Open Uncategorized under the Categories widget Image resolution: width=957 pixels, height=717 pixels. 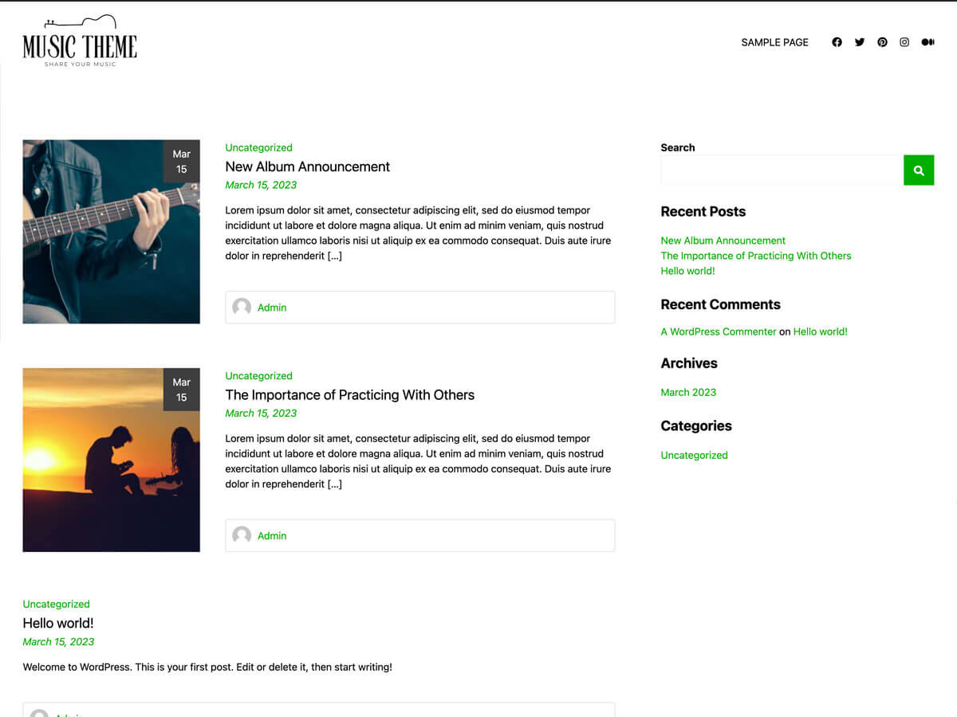coord(694,455)
